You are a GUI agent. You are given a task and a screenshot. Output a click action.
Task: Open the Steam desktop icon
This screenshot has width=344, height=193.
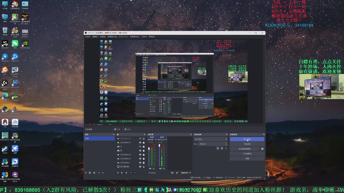click(x=5, y=149)
